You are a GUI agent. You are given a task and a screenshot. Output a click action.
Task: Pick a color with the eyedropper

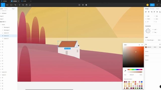[125, 71]
